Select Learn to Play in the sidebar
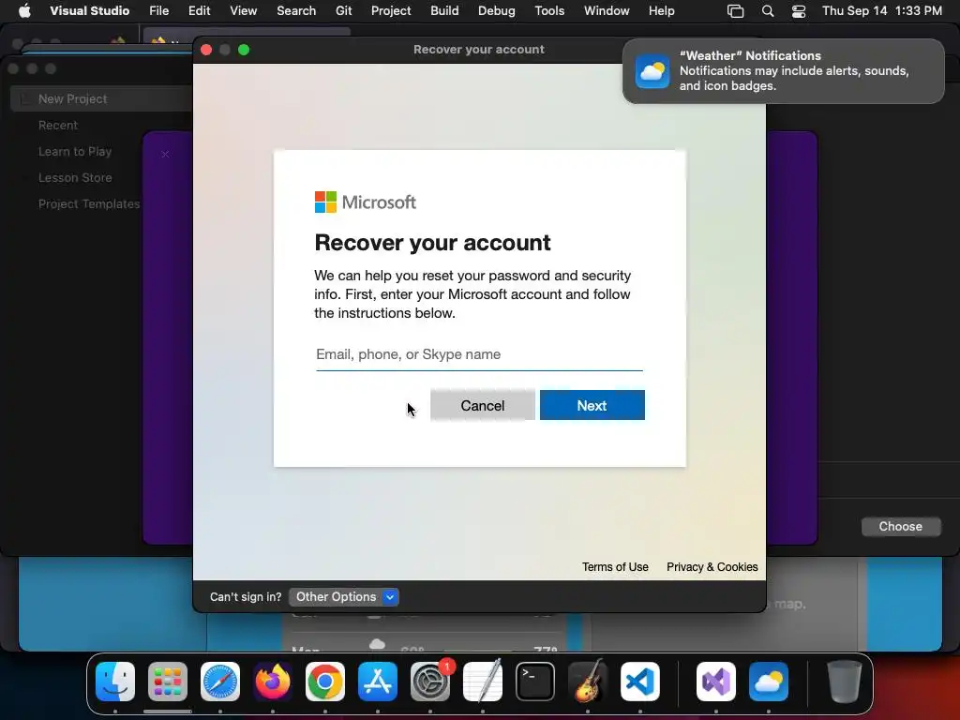 click(75, 151)
